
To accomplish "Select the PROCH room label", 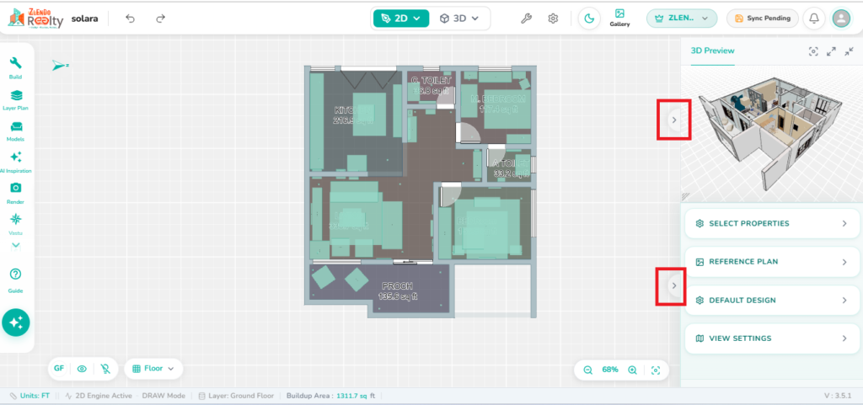I will 398,286.
